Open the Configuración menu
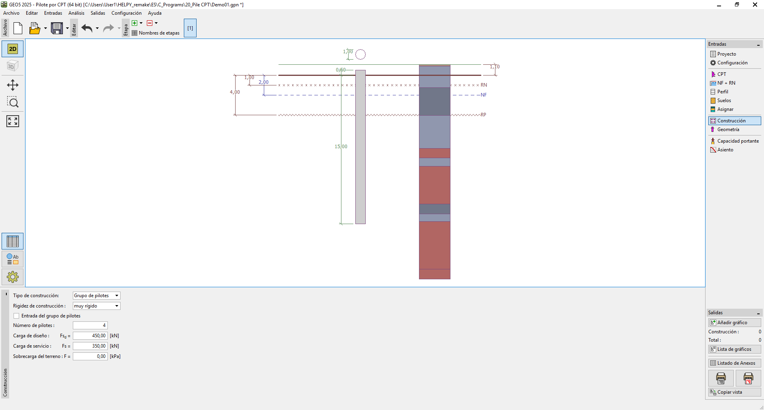764x410 pixels. [126, 13]
